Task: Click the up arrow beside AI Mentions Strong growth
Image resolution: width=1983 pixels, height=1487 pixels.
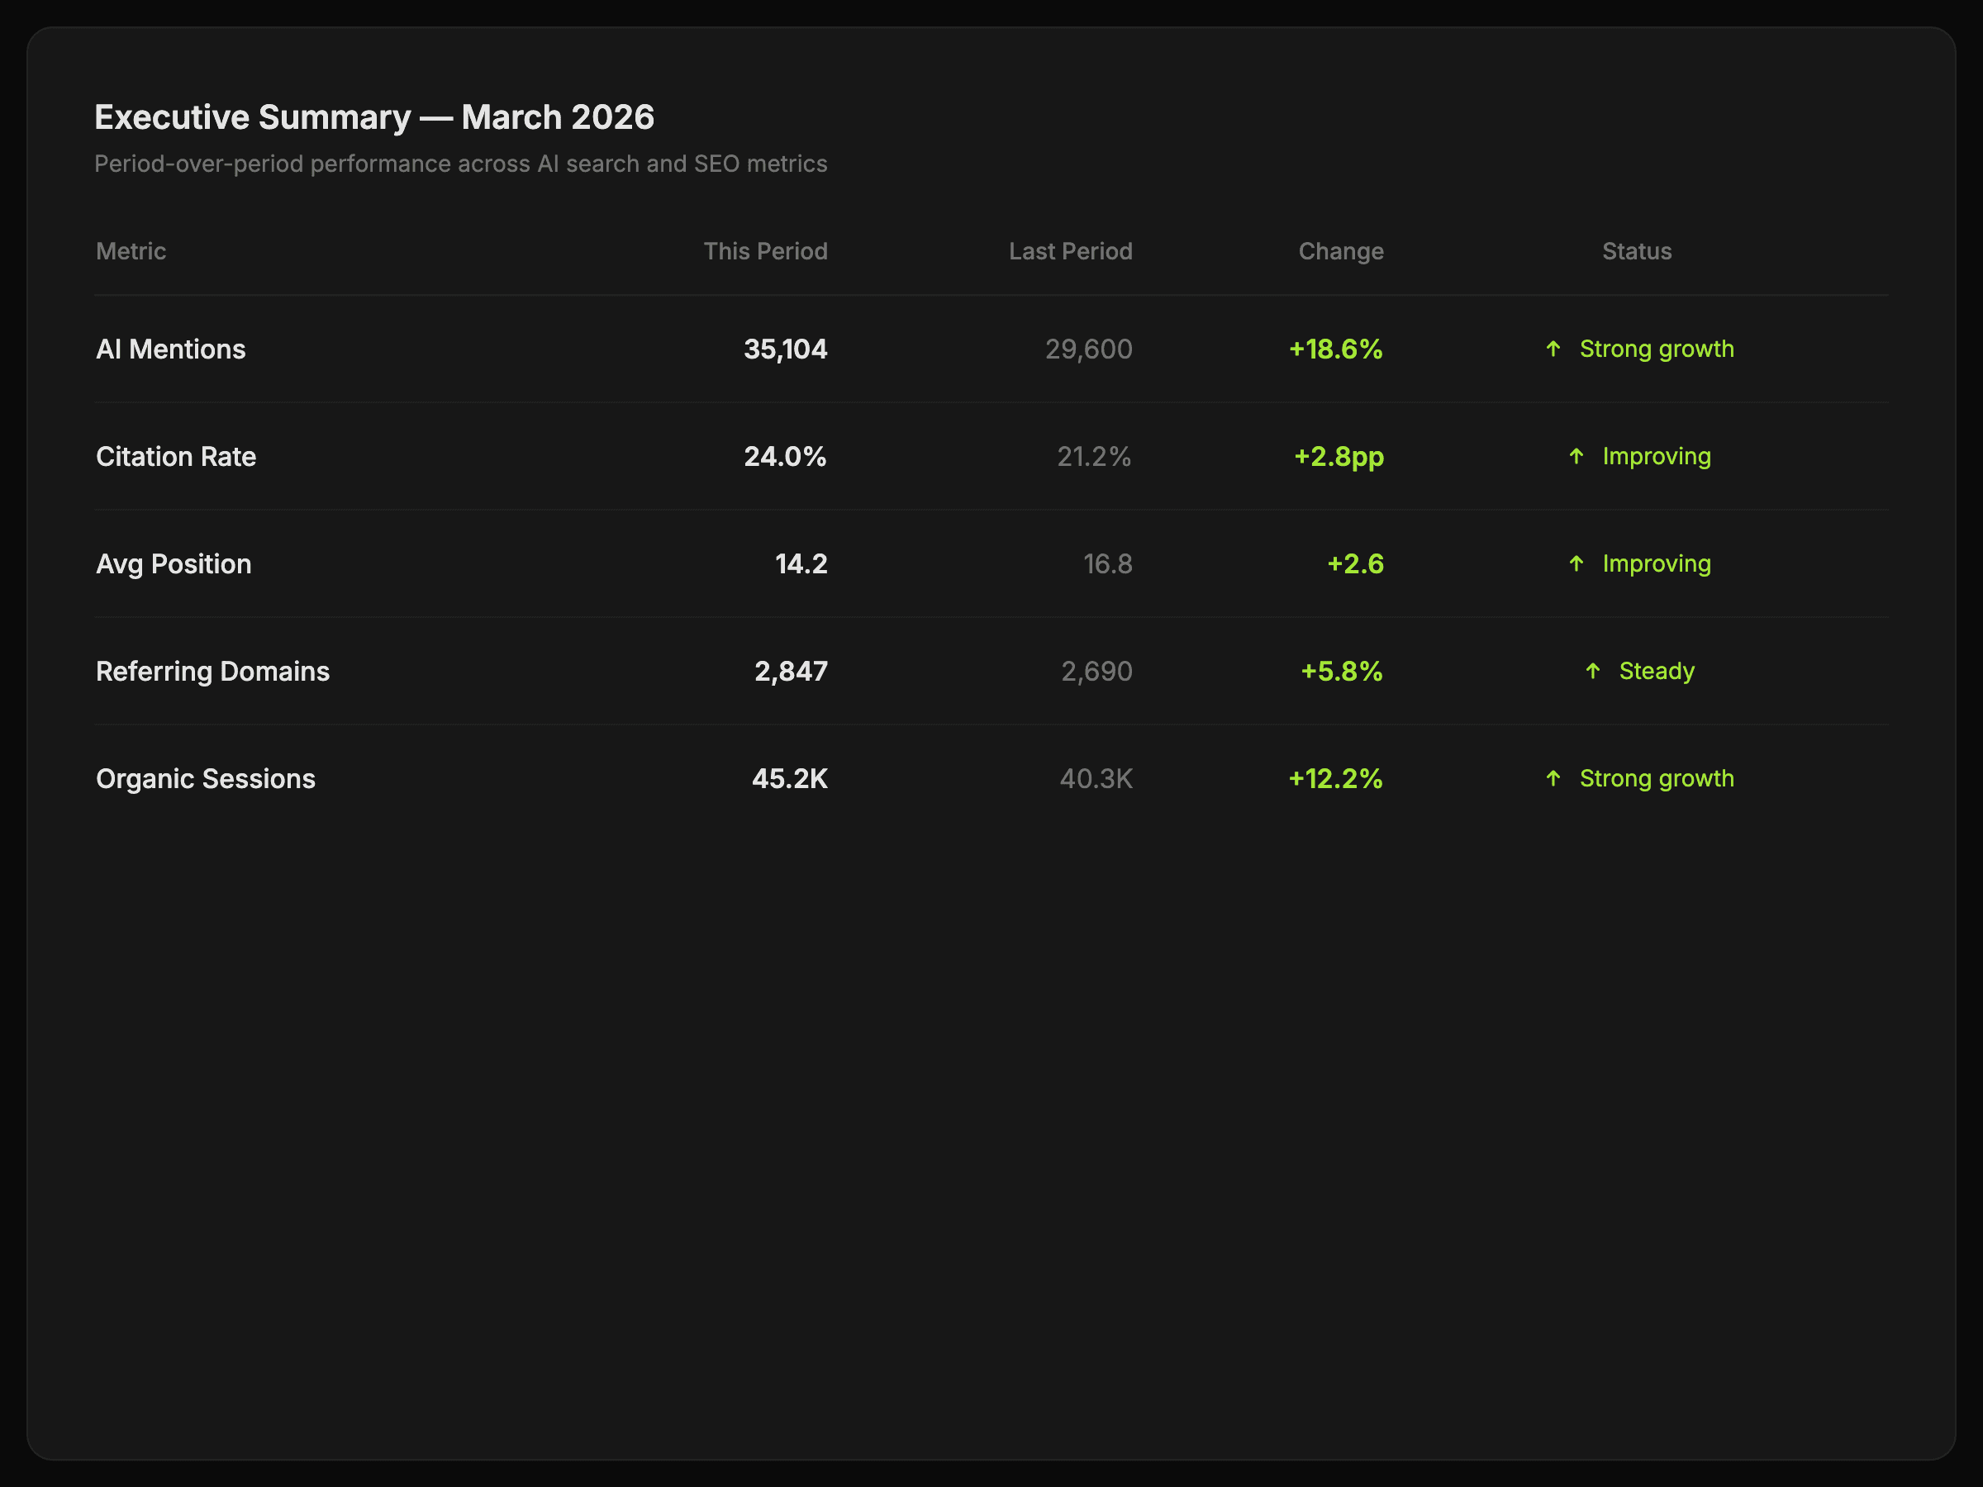Action: pyautogui.click(x=1553, y=349)
